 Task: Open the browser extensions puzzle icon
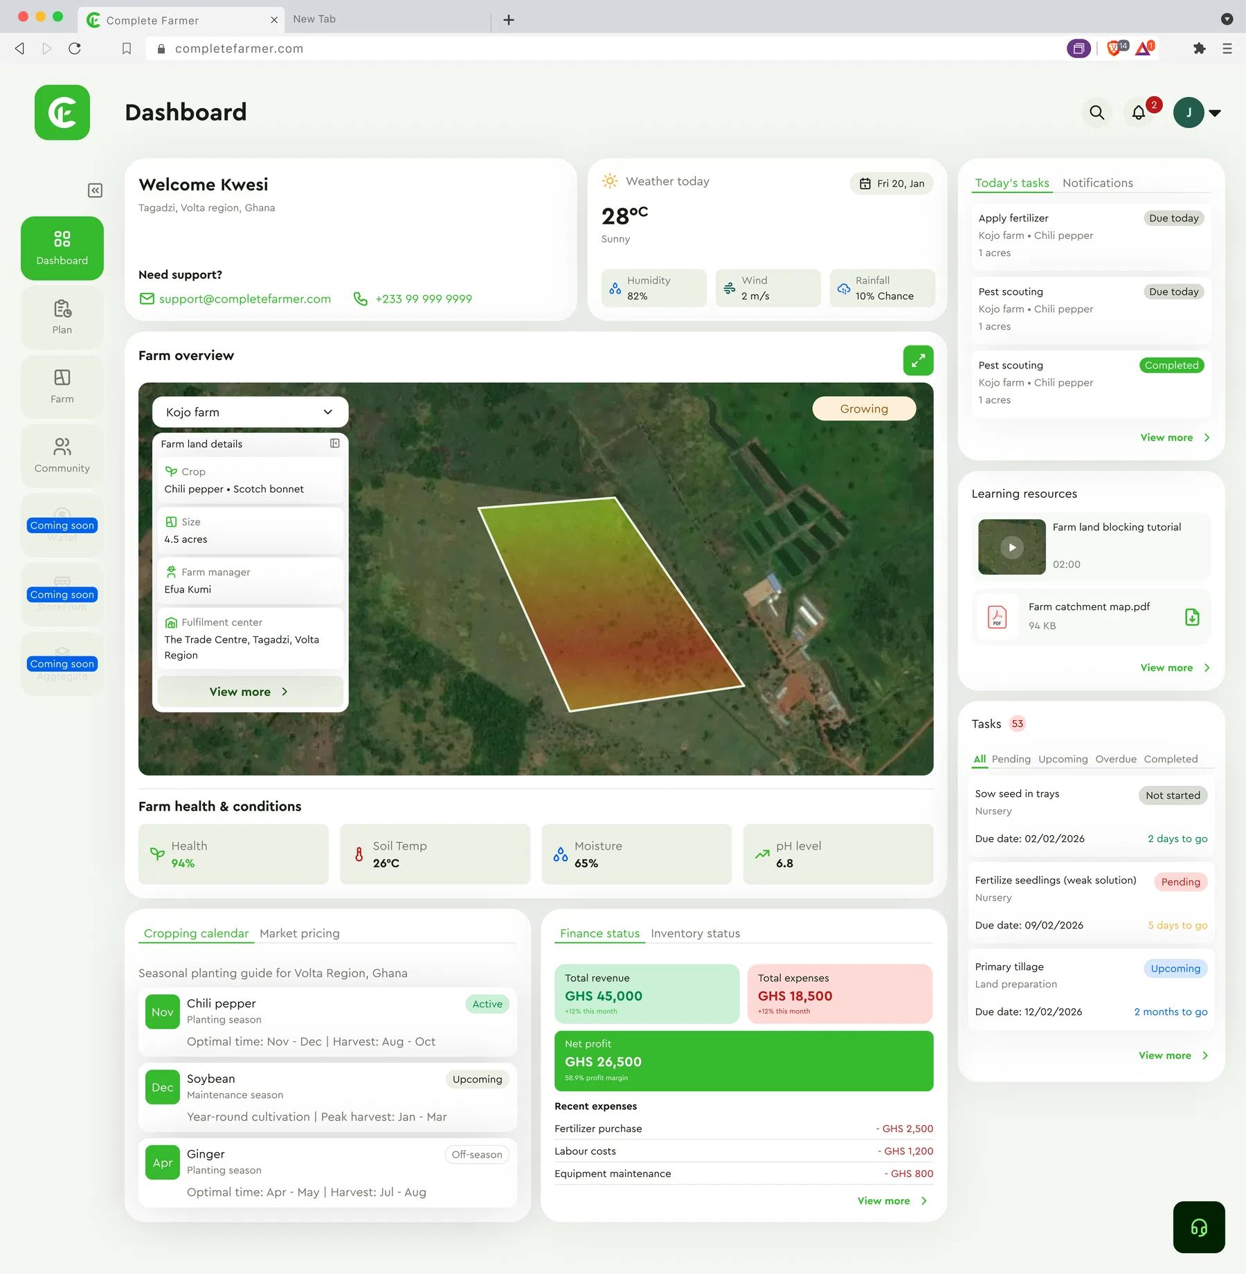point(1199,48)
